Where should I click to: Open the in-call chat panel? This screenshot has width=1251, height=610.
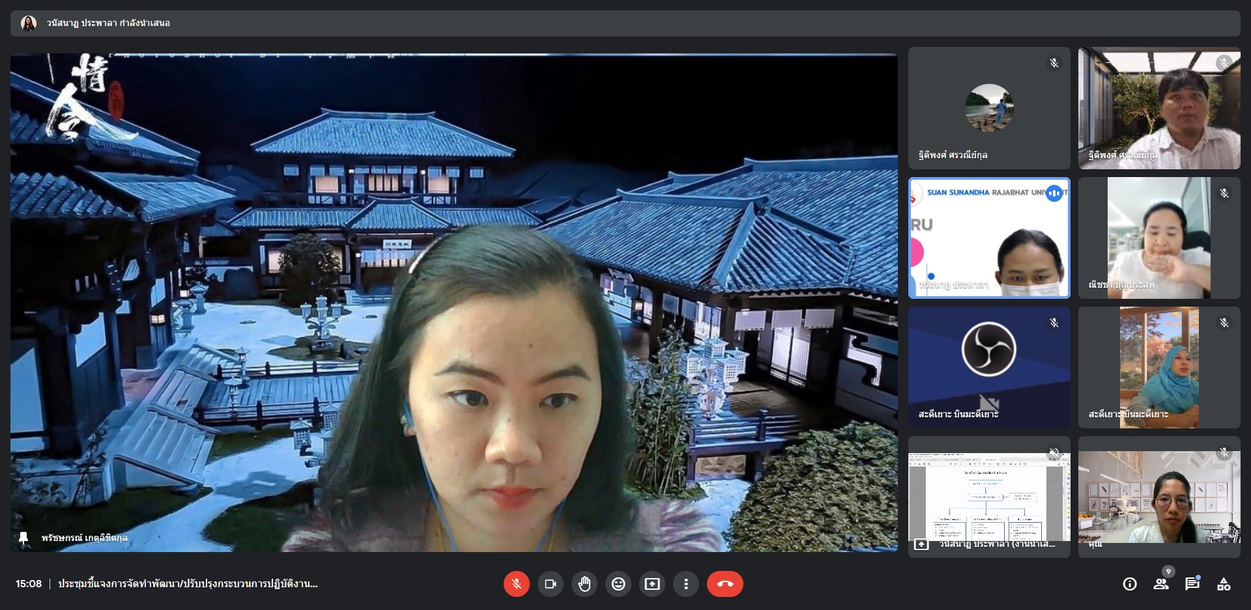1192,584
